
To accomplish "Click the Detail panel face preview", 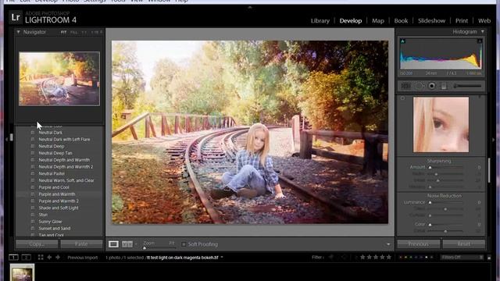I will tap(441, 125).
